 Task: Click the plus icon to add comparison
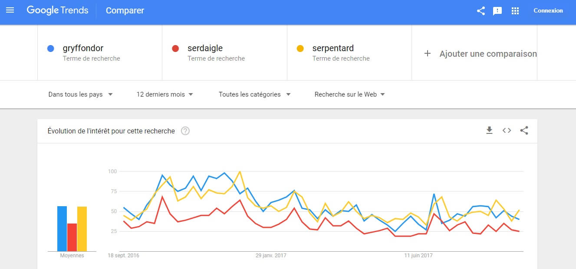[x=428, y=54]
